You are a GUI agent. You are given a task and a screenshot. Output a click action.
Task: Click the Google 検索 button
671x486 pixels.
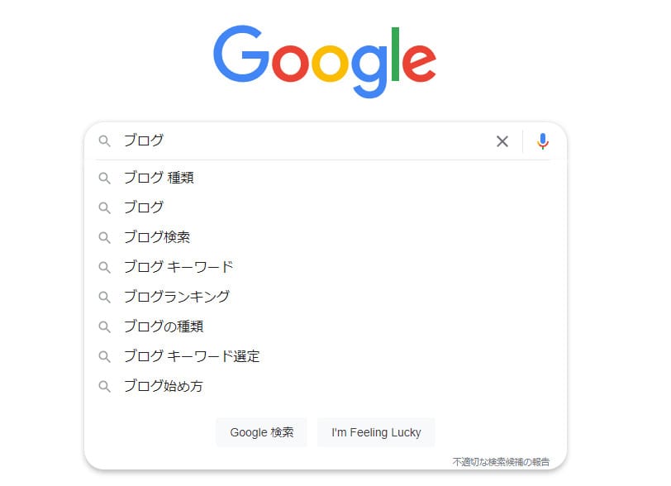pos(261,432)
